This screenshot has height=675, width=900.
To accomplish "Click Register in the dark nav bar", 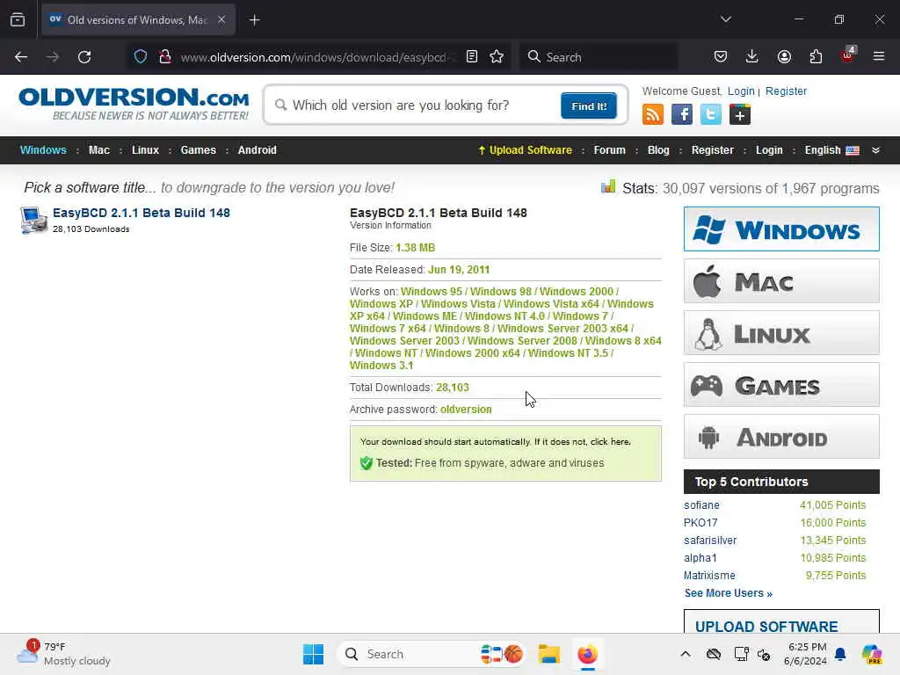I will (712, 149).
